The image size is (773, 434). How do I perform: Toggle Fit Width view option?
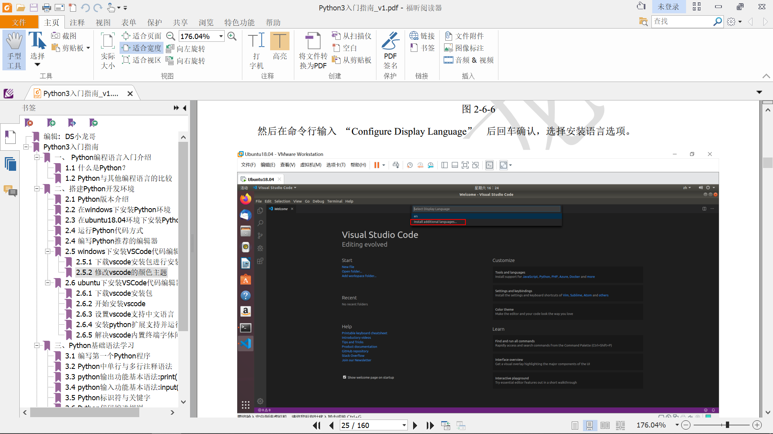[142, 48]
